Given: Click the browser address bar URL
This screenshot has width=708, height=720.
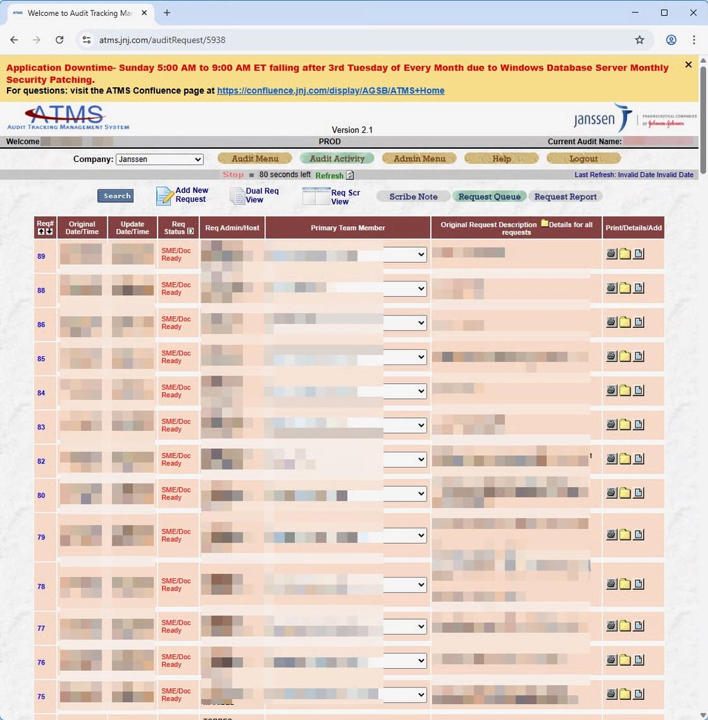Looking at the screenshot, I should coord(162,40).
